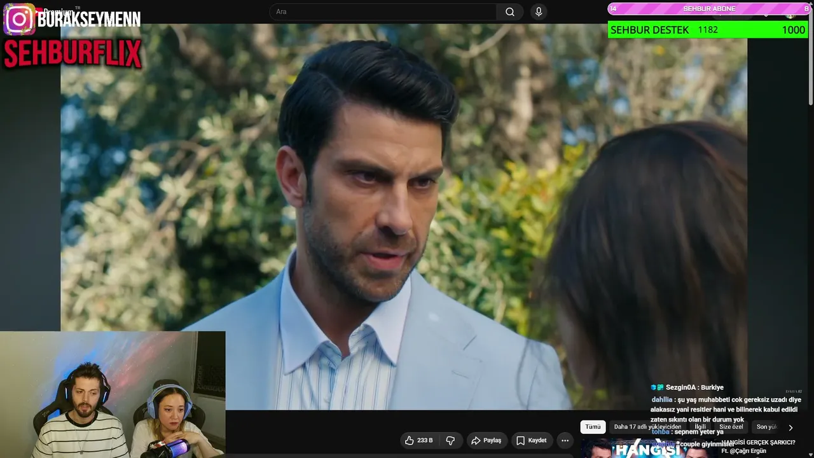This screenshot has height=458, width=814.
Task: Open the three-dot more actions menu
Action: click(565, 440)
